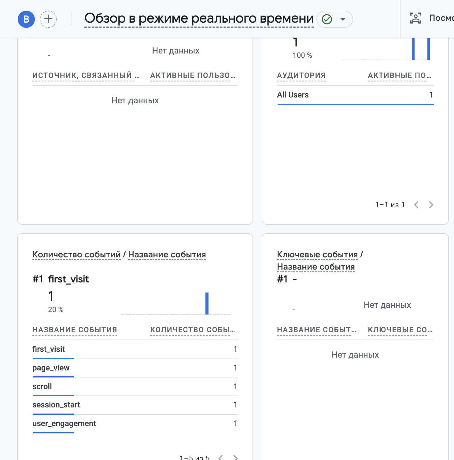Open the 'Название события' dimension in event count card
This screenshot has width=454, height=460.
(x=167, y=255)
